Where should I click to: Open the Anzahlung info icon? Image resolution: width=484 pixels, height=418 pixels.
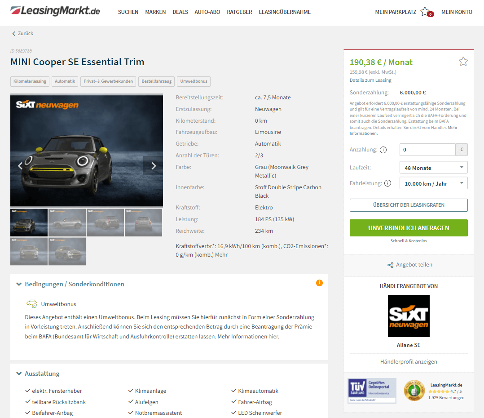(x=383, y=150)
